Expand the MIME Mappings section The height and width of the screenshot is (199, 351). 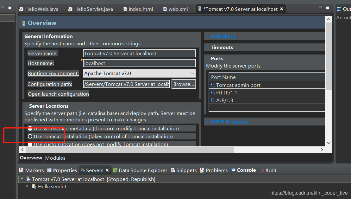(x=208, y=122)
